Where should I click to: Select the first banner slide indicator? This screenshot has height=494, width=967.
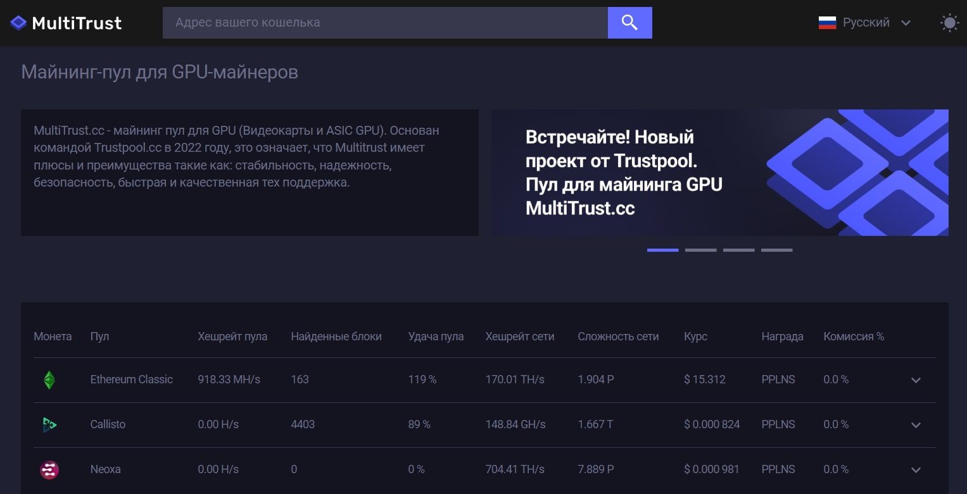pos(662,250)
